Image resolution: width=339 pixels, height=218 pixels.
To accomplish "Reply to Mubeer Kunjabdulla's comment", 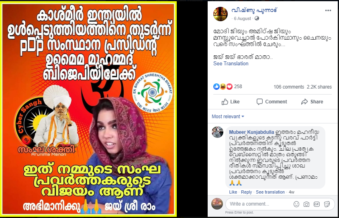I will 247,192.
